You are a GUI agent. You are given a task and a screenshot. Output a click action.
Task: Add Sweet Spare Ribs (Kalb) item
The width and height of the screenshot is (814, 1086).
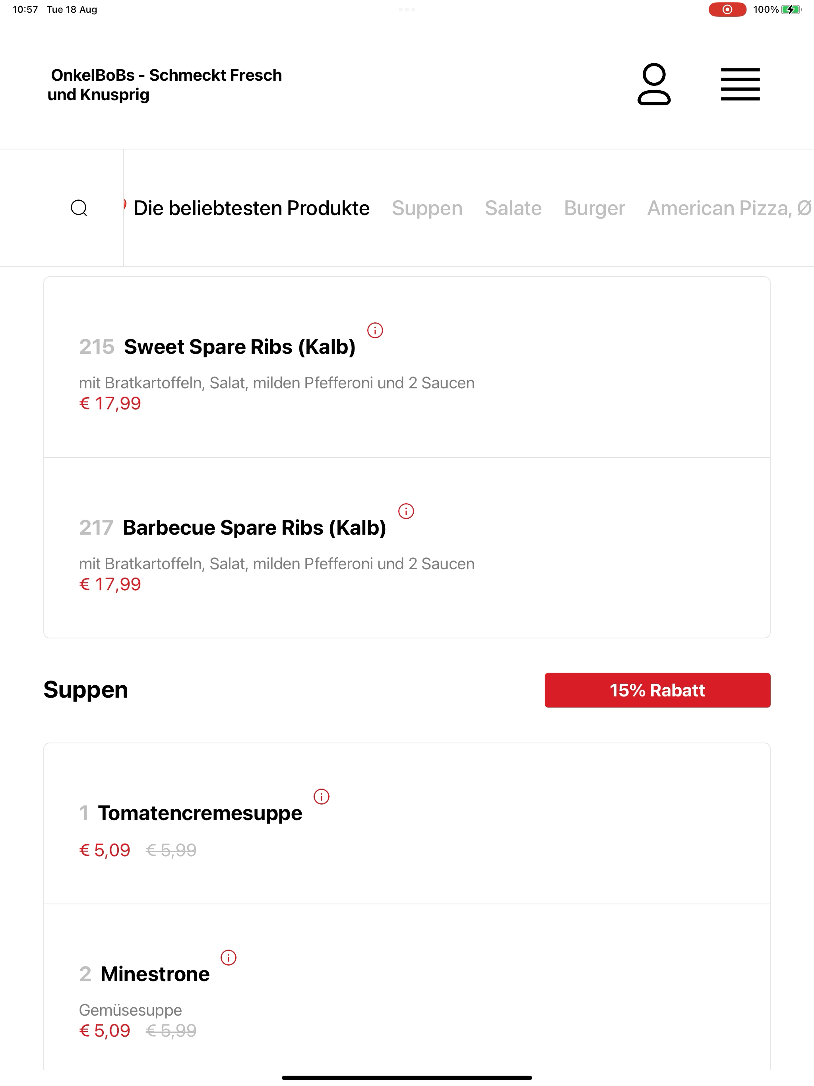point(407,367)
